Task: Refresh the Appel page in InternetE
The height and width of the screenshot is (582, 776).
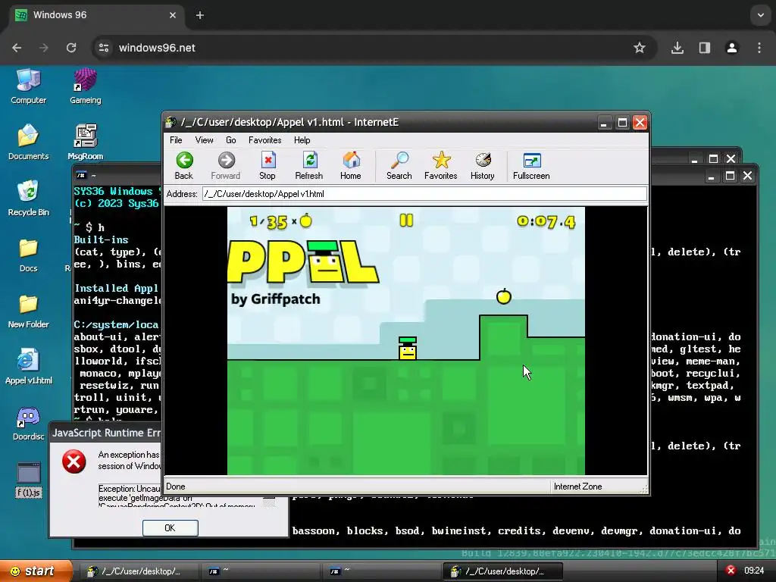Action: (x=309, y=166)
